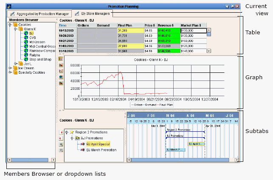The height and width of the screenshot is (180, 273).
Task: Edit the $130,000 Market Plan cell
Action: 194,30
